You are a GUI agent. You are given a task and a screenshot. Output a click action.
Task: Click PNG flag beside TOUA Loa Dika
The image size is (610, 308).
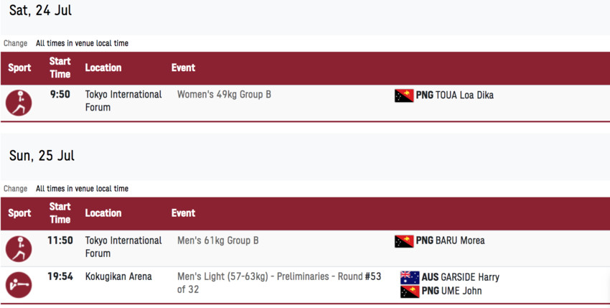(404, 95)
